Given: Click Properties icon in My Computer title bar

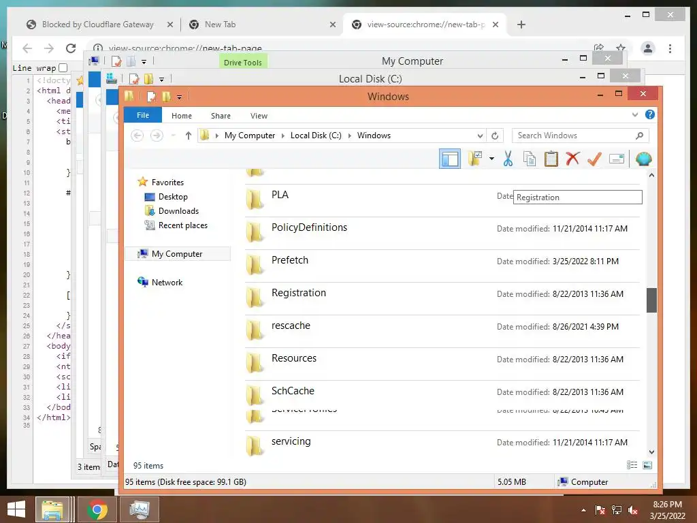Looking at the screenshot, I should [116, 61].
